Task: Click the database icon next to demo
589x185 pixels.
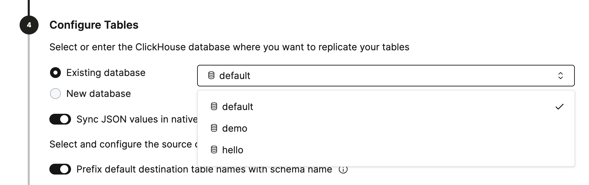Action: click(214, 128)
